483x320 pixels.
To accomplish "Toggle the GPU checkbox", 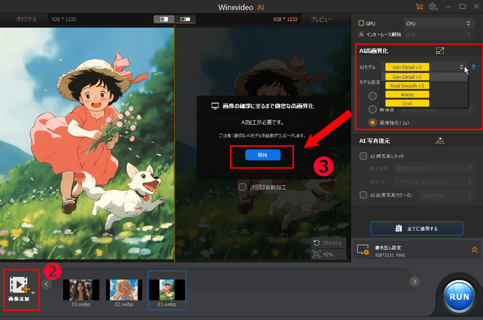I will coord(361,23).
